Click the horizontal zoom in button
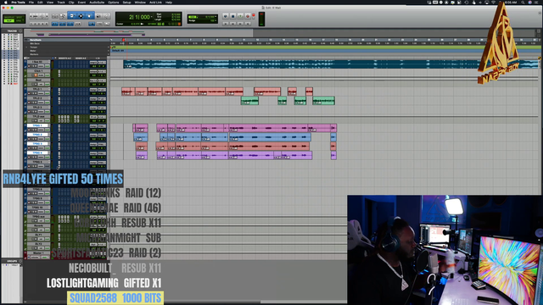The width and height of the screenshot is (543, 305). point(47,16)
